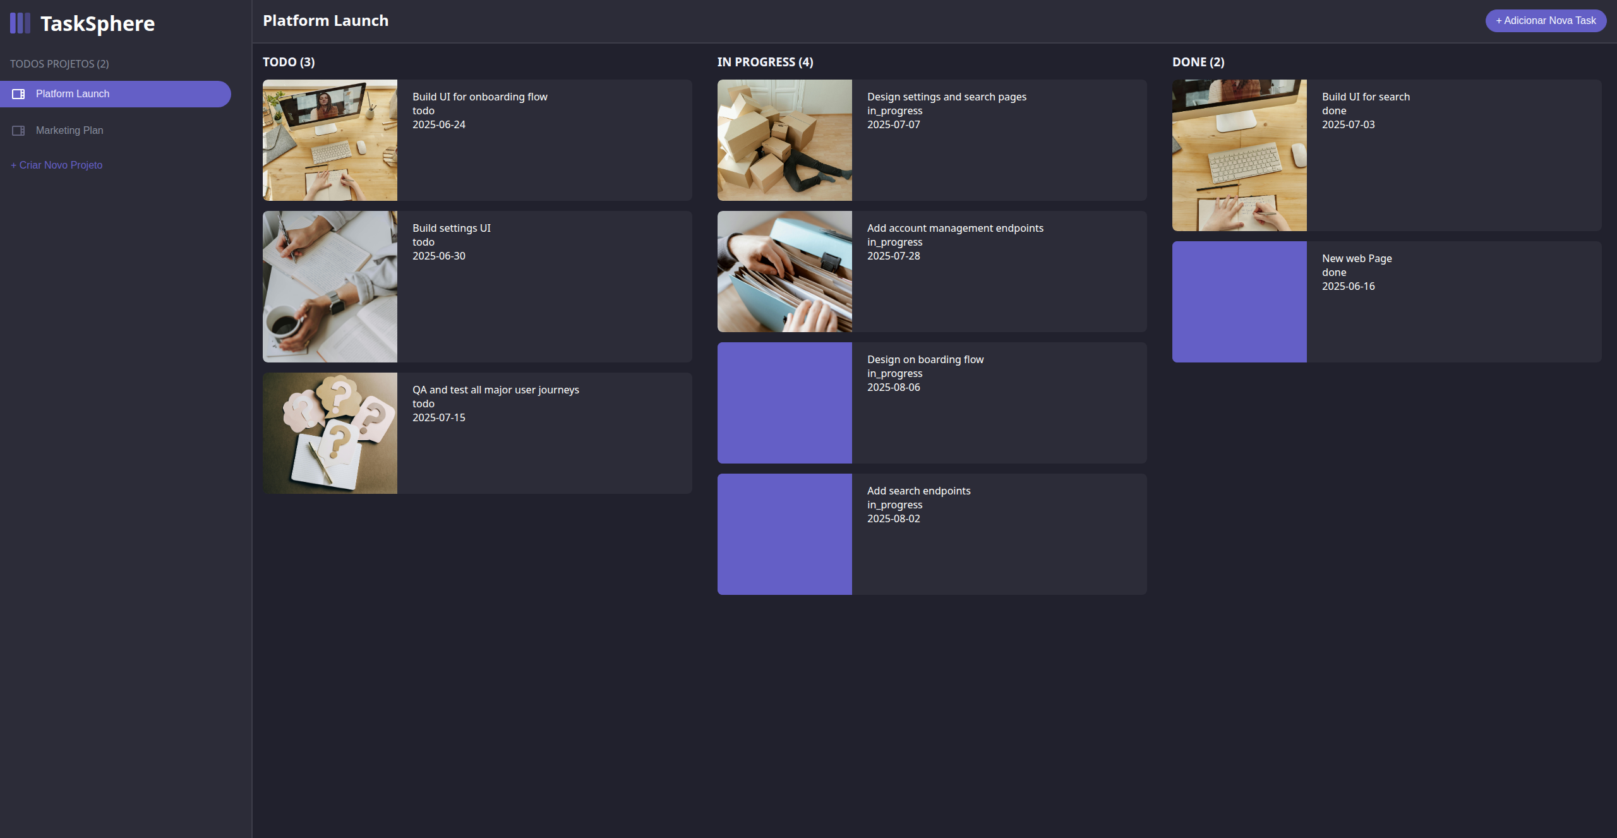Click purple placeholder on New web Page
Screen dimensions: 1617x838
[x=1239, y=302]
